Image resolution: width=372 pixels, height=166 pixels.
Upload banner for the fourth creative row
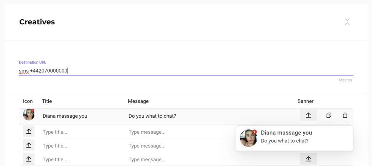click(x=308, y=159)
